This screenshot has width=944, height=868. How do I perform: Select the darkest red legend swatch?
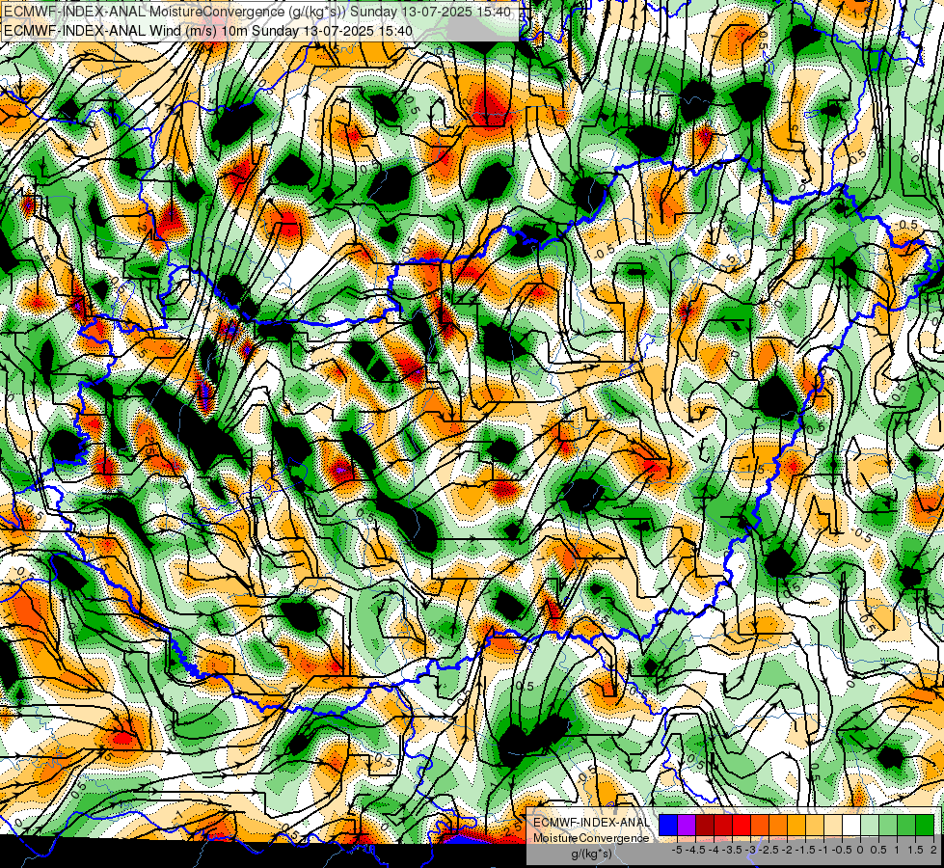click(705, 826)
